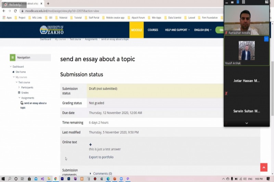274x182 pixels.
Task: Collapse the Assignments tree node
Action: coord(19,98)
